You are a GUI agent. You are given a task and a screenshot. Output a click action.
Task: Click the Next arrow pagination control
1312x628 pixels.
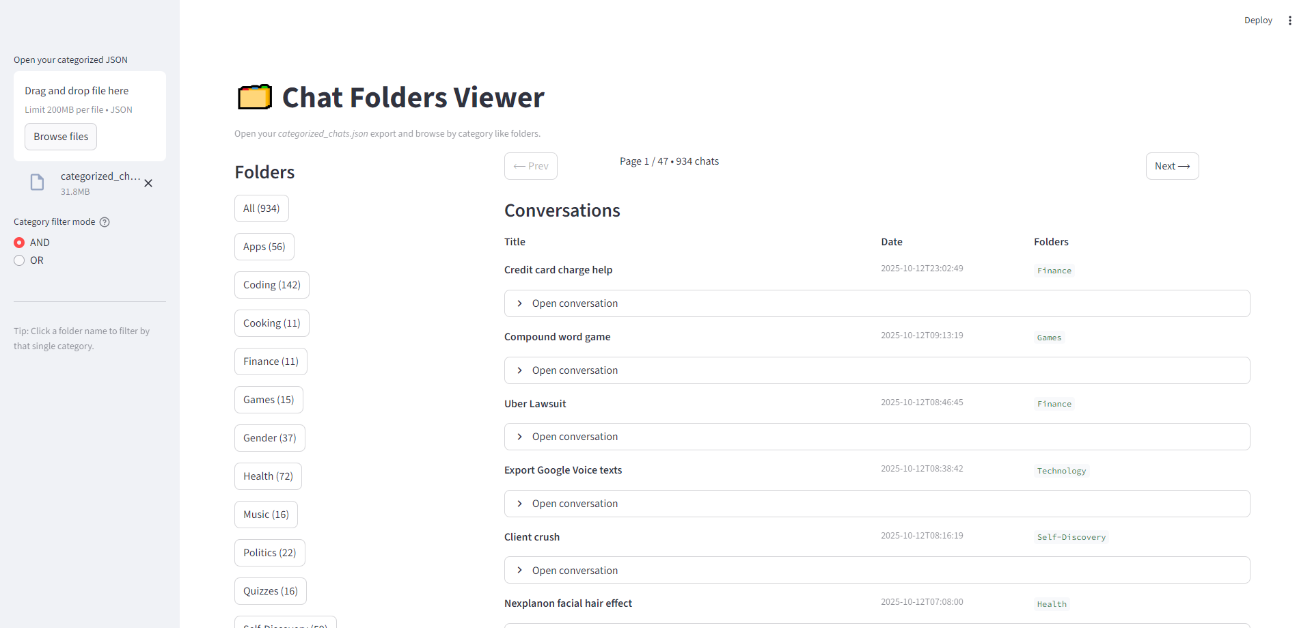click(x=1172, y=165)
